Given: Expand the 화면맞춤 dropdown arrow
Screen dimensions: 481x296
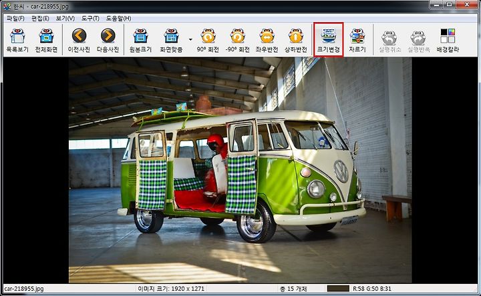Looking at the screenshot, I should pyautogui.click(x=190, y=40).
